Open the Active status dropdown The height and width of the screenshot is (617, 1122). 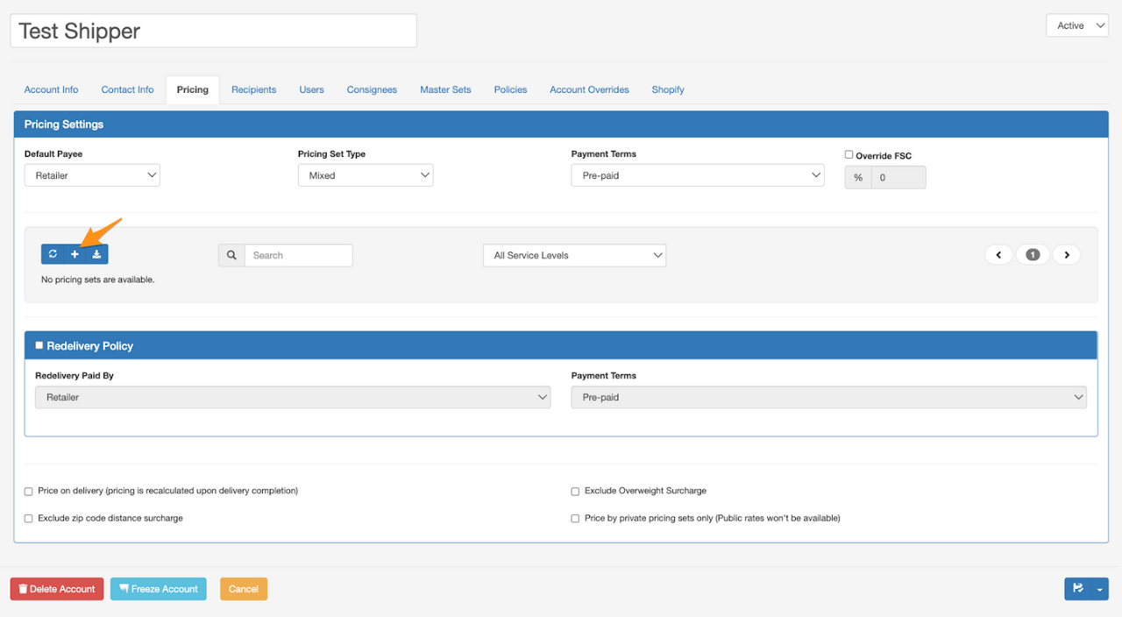1077,25
